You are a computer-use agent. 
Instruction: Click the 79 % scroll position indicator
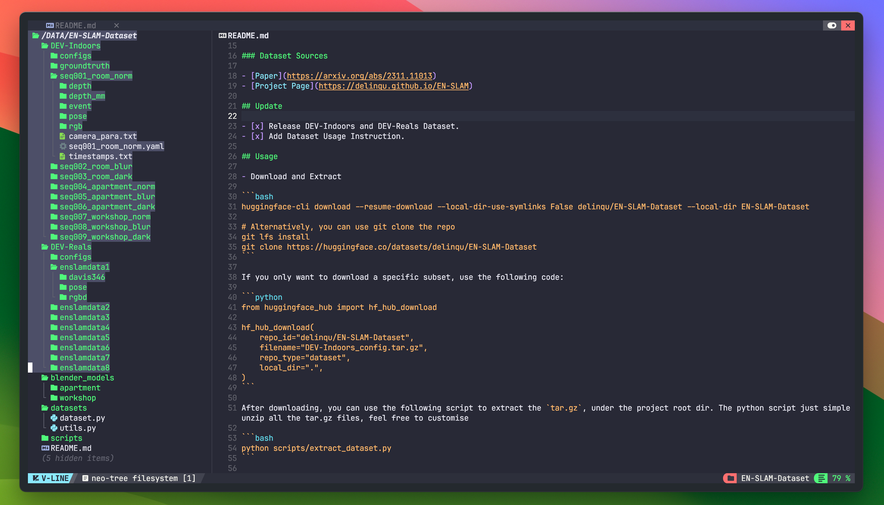(841, 478)
